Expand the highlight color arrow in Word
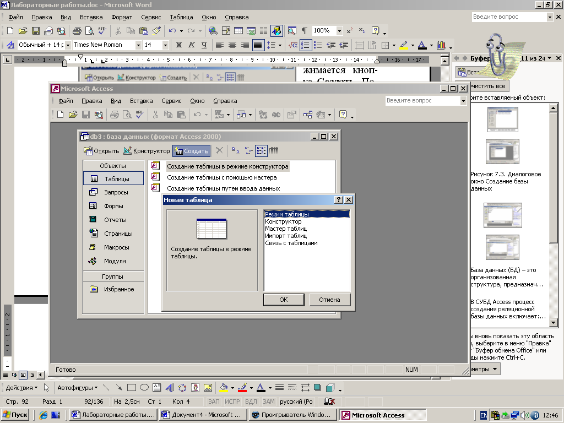 coord(412,45)
